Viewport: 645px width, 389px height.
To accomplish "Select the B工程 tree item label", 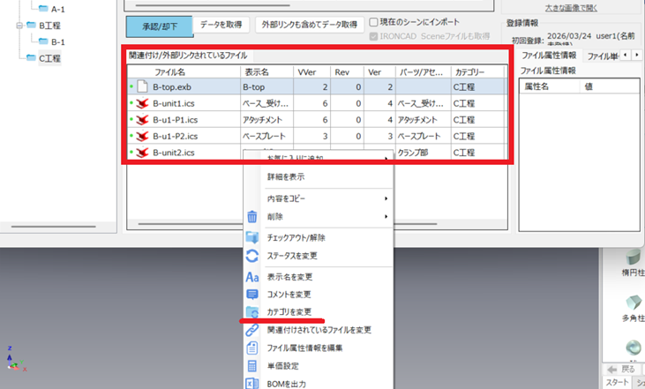I will [x=49, y=26].
